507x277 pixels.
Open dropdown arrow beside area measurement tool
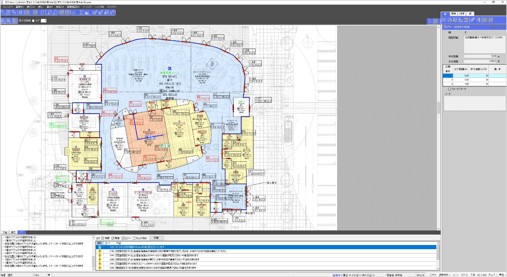tap(91, 12)
